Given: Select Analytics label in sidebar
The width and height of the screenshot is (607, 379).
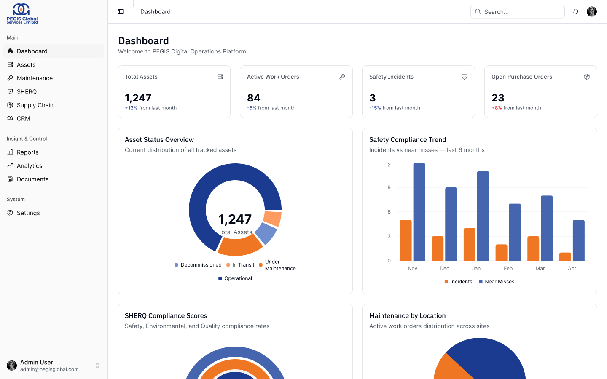Looking at the screenshot, I should (x=30, y=165).
